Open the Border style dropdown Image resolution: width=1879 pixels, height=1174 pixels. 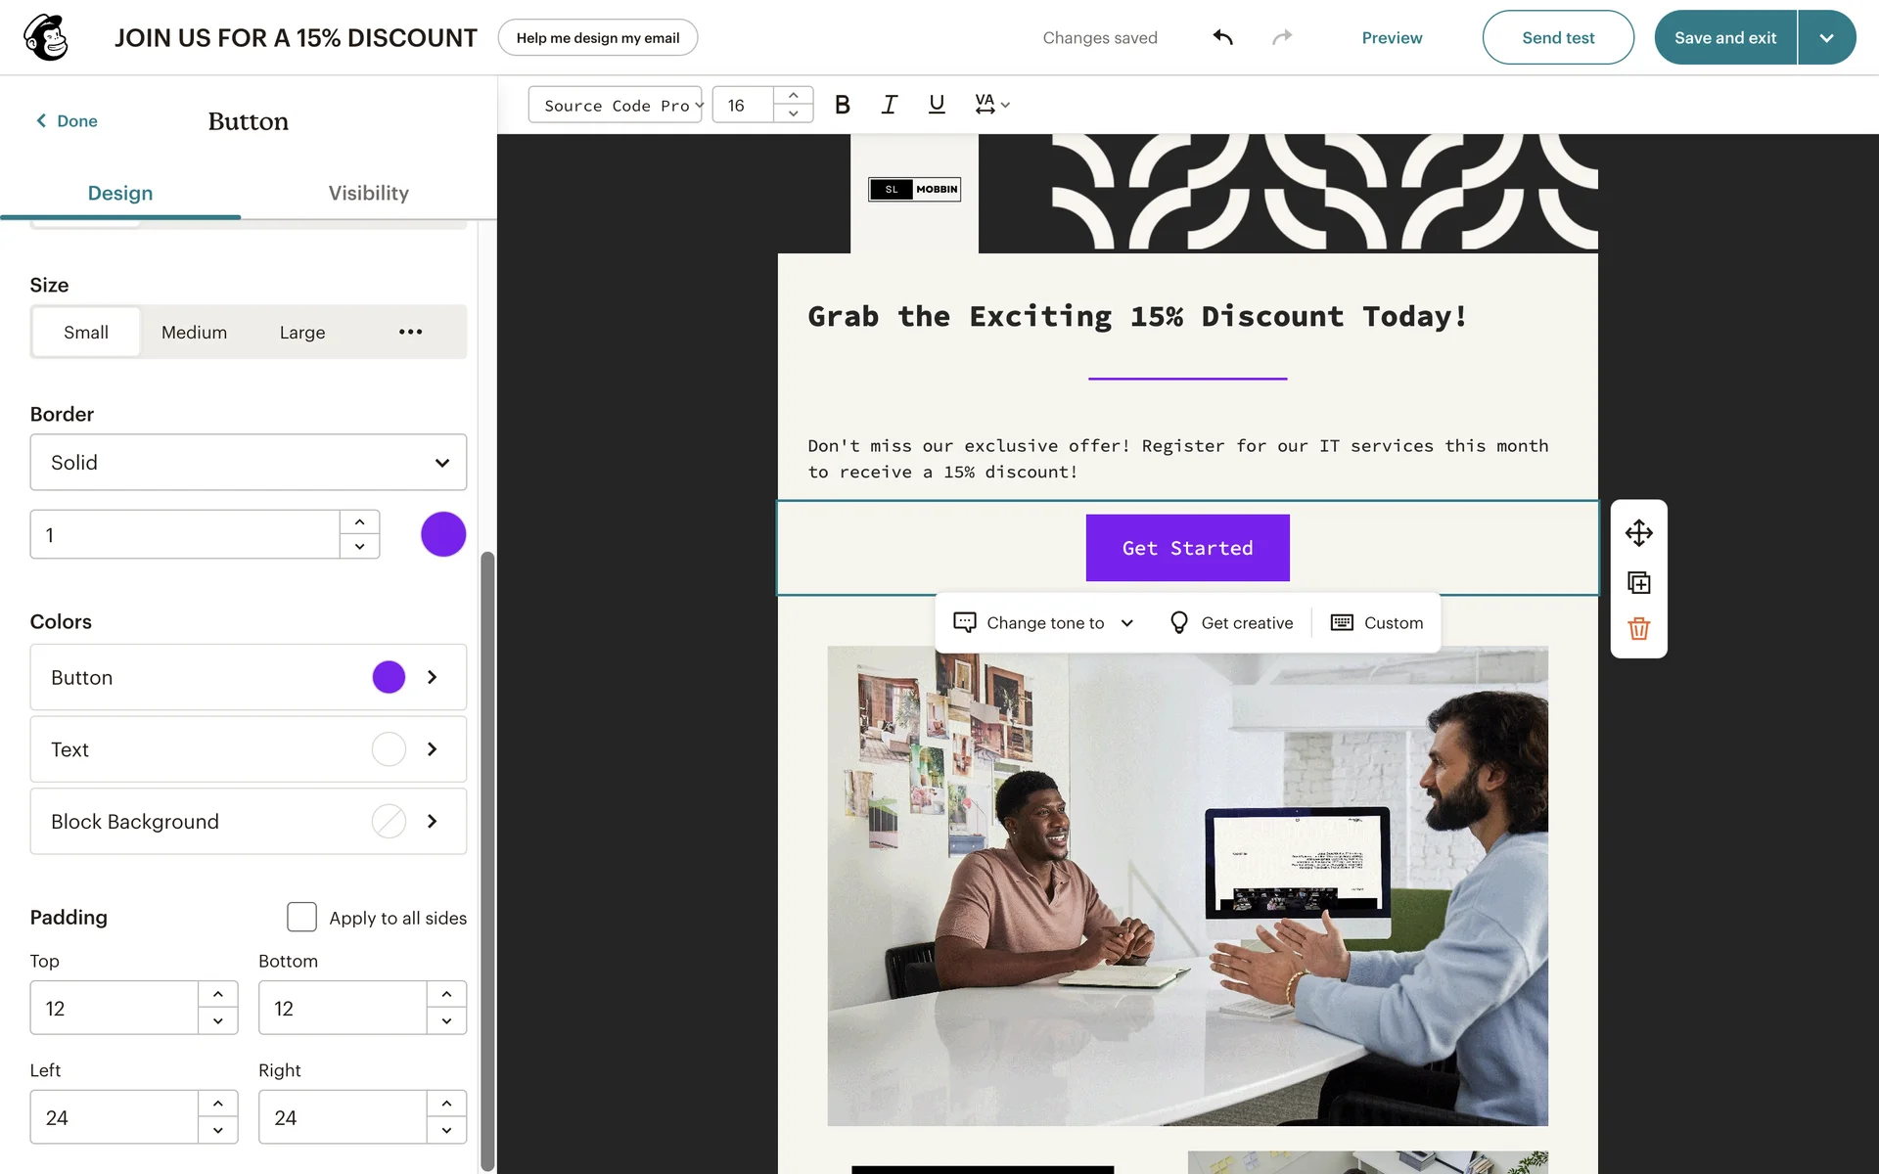coord(249,463)
